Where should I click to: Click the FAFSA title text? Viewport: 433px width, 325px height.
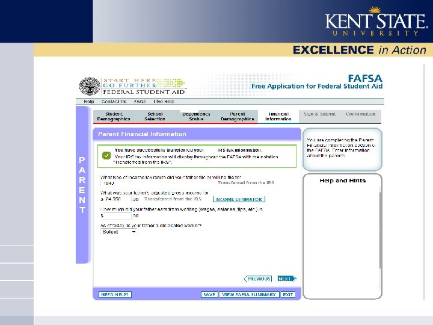[365, 78]
